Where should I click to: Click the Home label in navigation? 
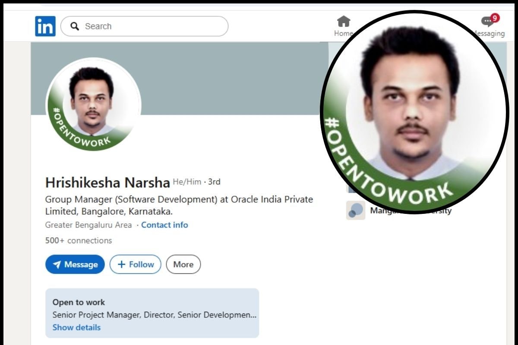[342, 34]
